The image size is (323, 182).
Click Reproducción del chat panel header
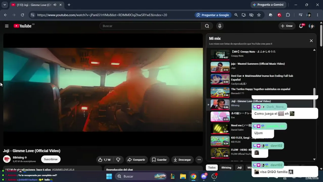tap(120, 170)
